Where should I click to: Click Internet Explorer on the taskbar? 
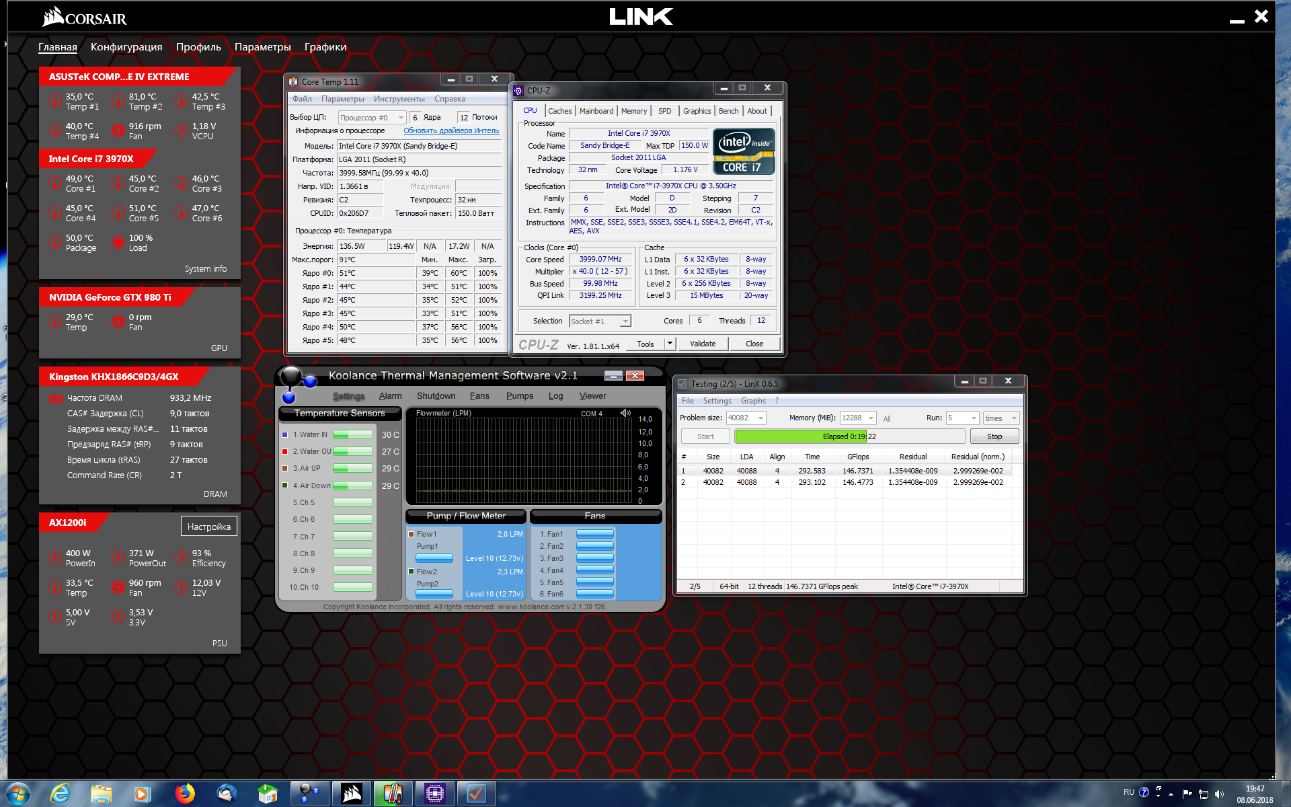60,794
